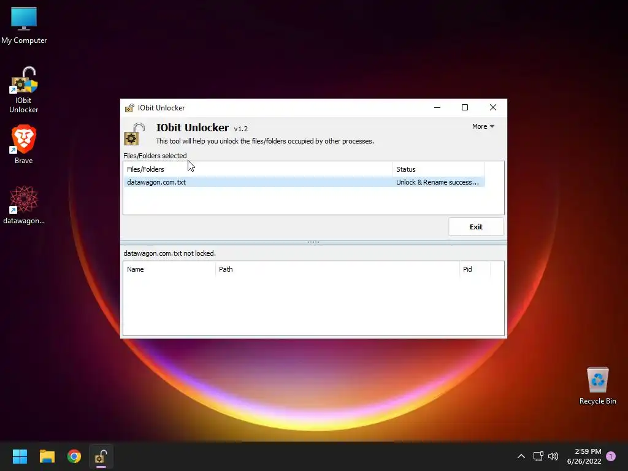Select the datawagon.com.txt file row
The height and width of the screenshot is (471, 628).
304,182
